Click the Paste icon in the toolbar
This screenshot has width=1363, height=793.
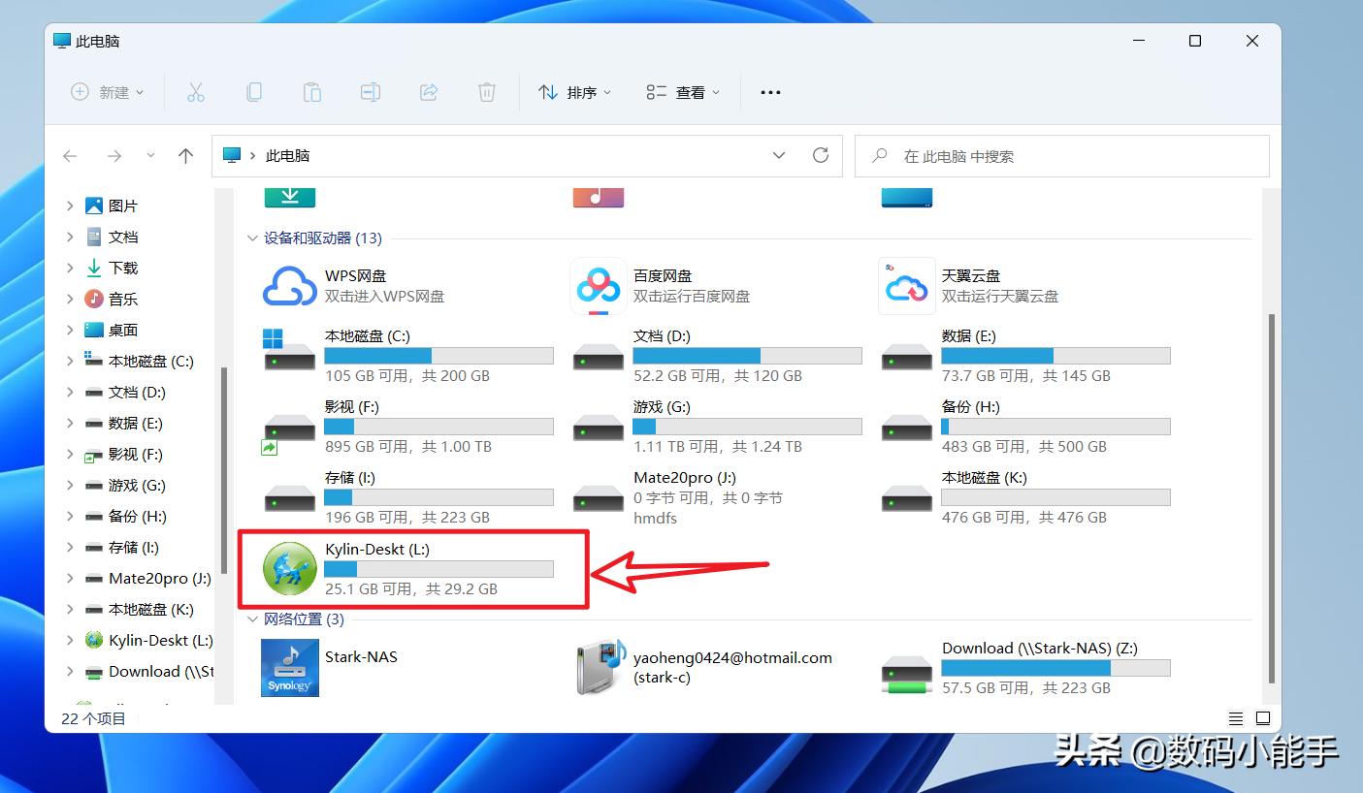point(312,91)
